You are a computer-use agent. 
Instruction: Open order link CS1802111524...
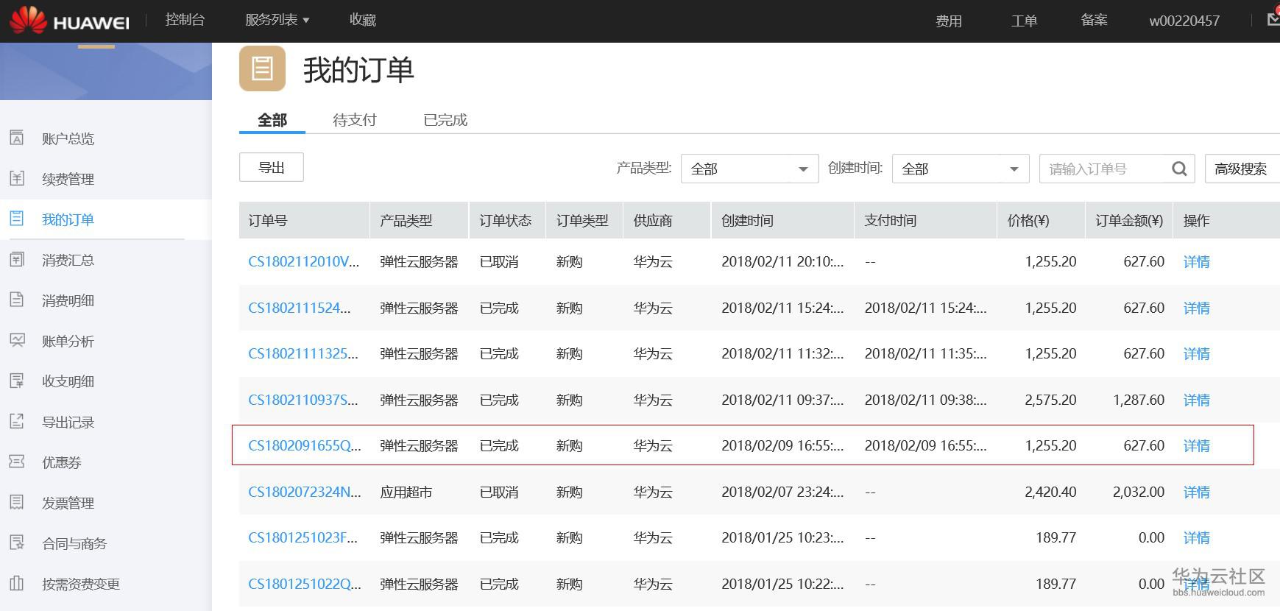tap(300, 308)
